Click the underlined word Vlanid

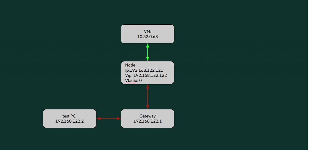pyautogui.click(x=131, y=80)
